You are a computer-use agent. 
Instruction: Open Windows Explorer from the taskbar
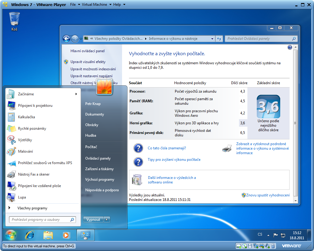click(x=48, y=235)
